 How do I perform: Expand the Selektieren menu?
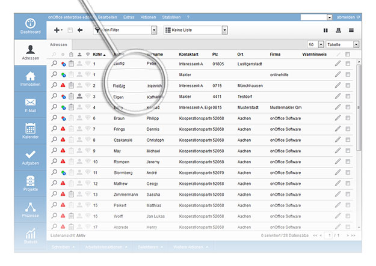click(150, 247)
